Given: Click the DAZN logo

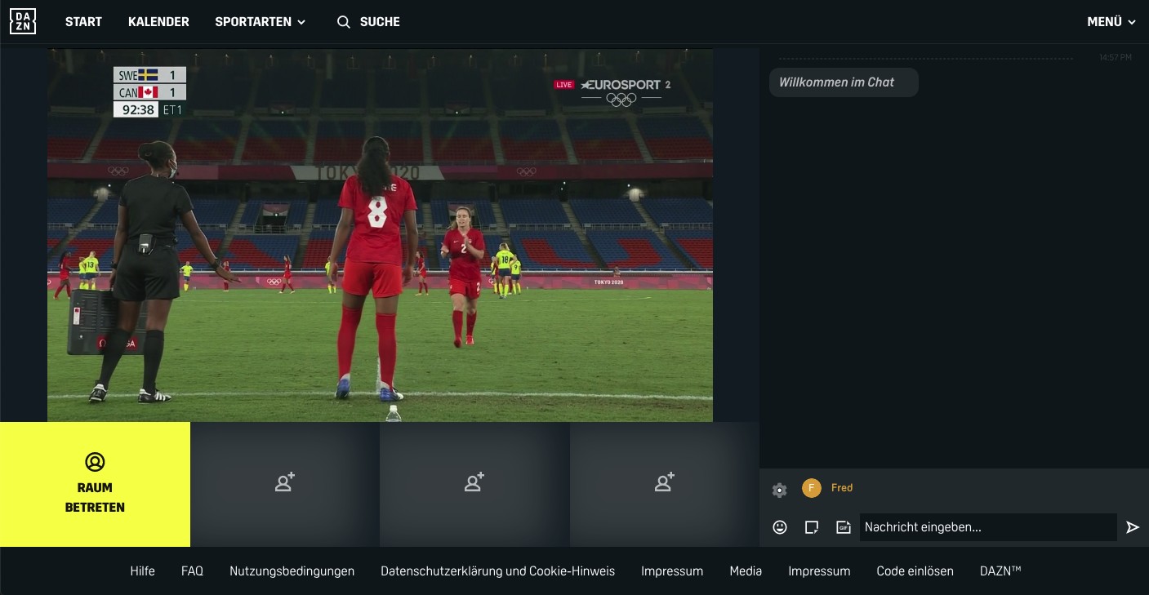Looking at the screenshot, I should coord(22,21).
